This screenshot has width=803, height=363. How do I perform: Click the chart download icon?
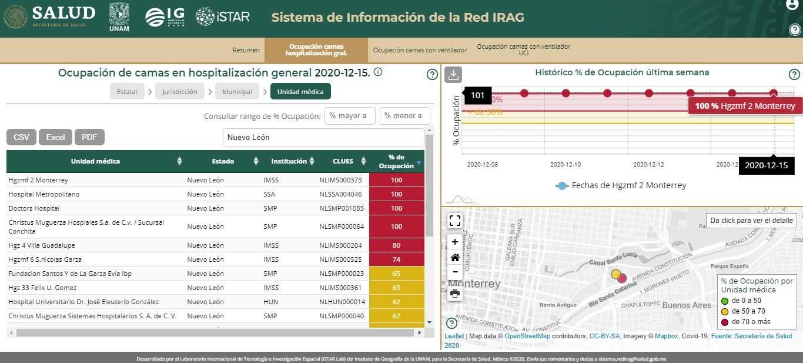tap(453, 75)
